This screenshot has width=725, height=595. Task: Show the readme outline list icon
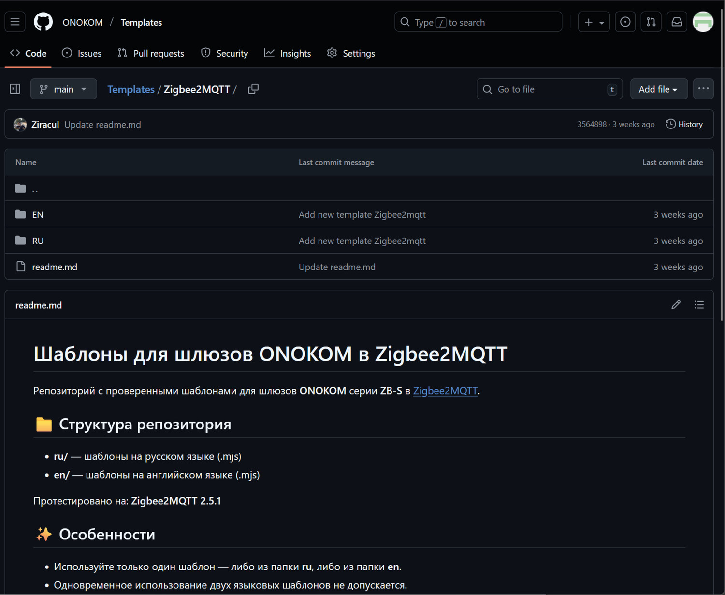coord(699,305)
